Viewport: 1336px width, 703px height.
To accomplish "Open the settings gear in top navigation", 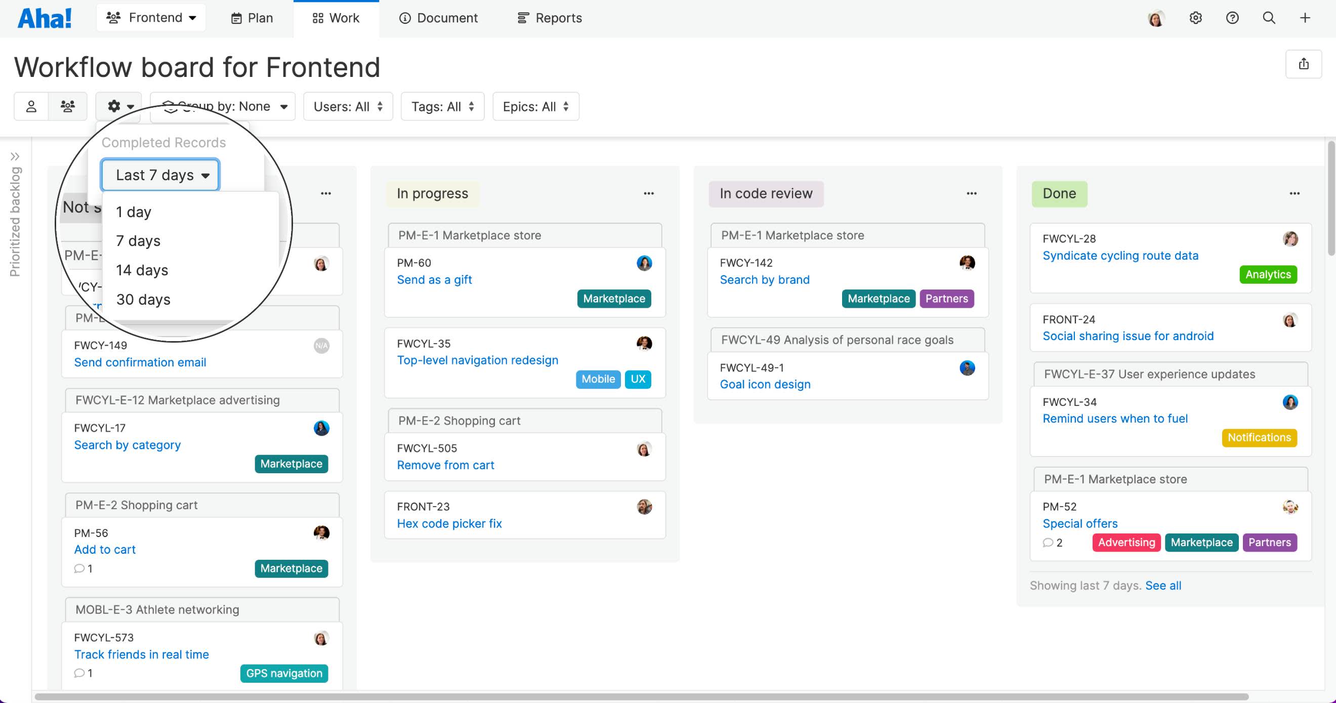I will (x=1195, y=18).
